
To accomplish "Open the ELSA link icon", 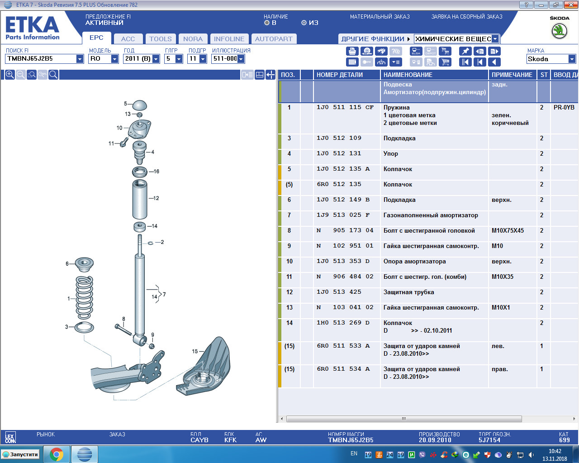I will [x=416, y=51].
